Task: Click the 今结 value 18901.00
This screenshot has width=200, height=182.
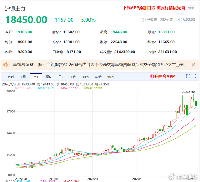Action: pyautogui.click(x=72, y=42)
